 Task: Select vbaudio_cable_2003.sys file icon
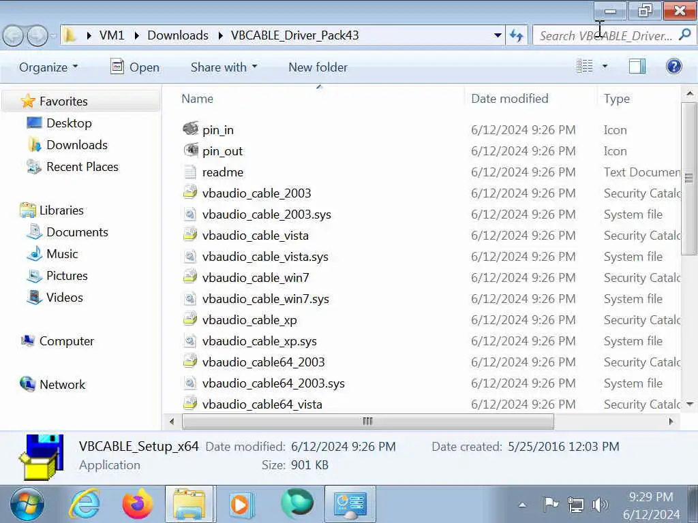(191, 214)
